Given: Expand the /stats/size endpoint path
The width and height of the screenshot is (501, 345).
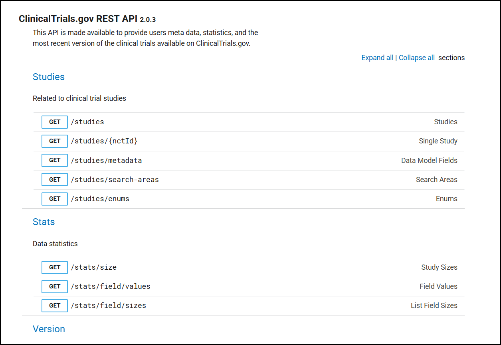Looking at the screenshot, I should coord(93,267).
